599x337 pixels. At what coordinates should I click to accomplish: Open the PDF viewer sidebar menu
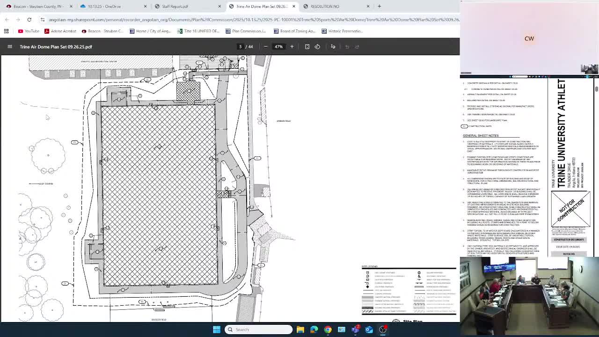(9, 46)
